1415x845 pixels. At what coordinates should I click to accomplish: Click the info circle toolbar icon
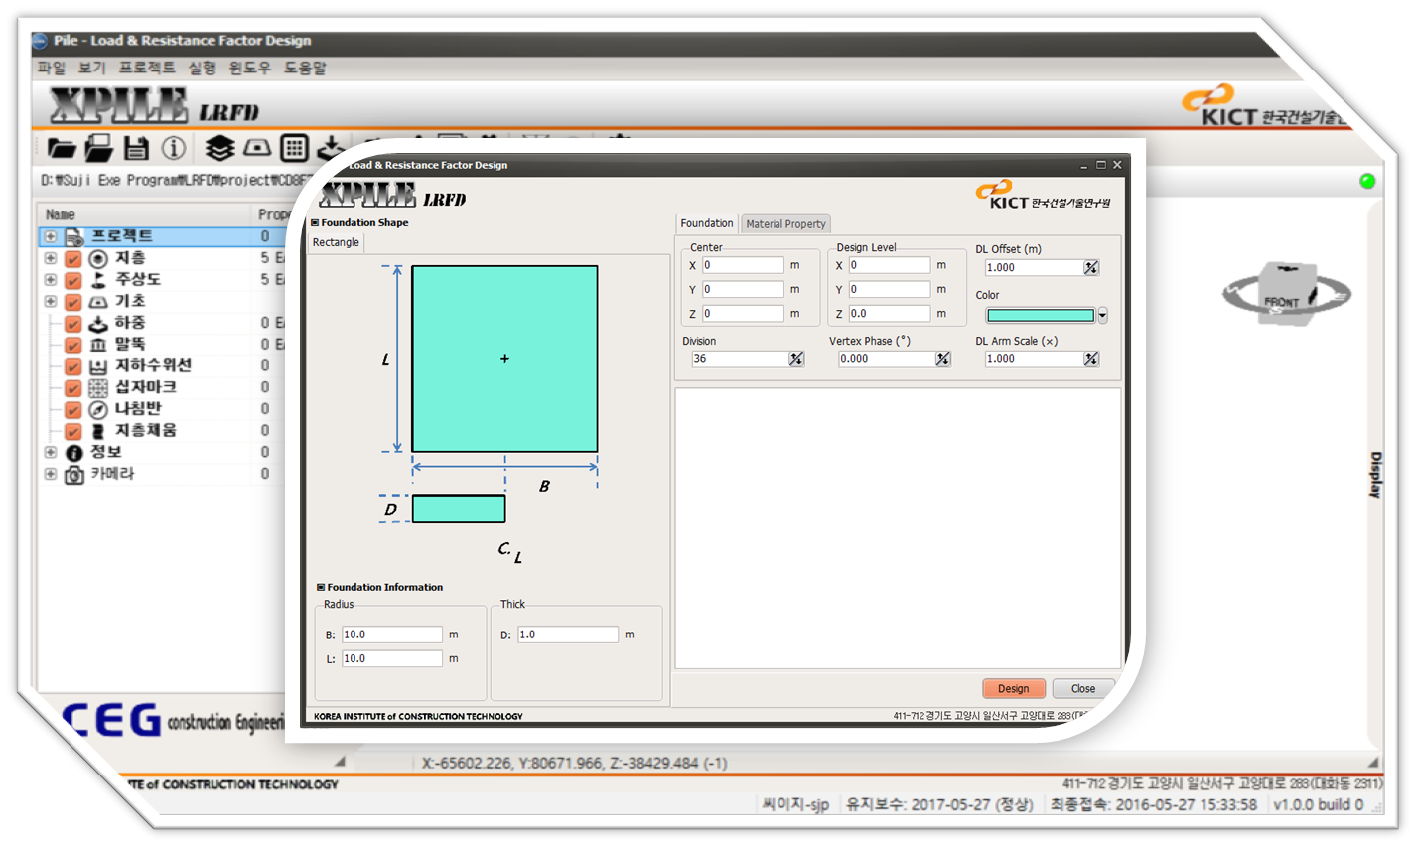[x=174, y=149]
